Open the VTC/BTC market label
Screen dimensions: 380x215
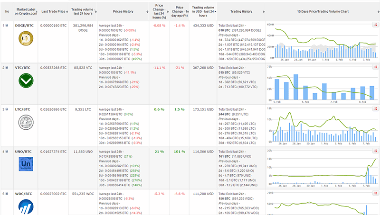[23, 68]
